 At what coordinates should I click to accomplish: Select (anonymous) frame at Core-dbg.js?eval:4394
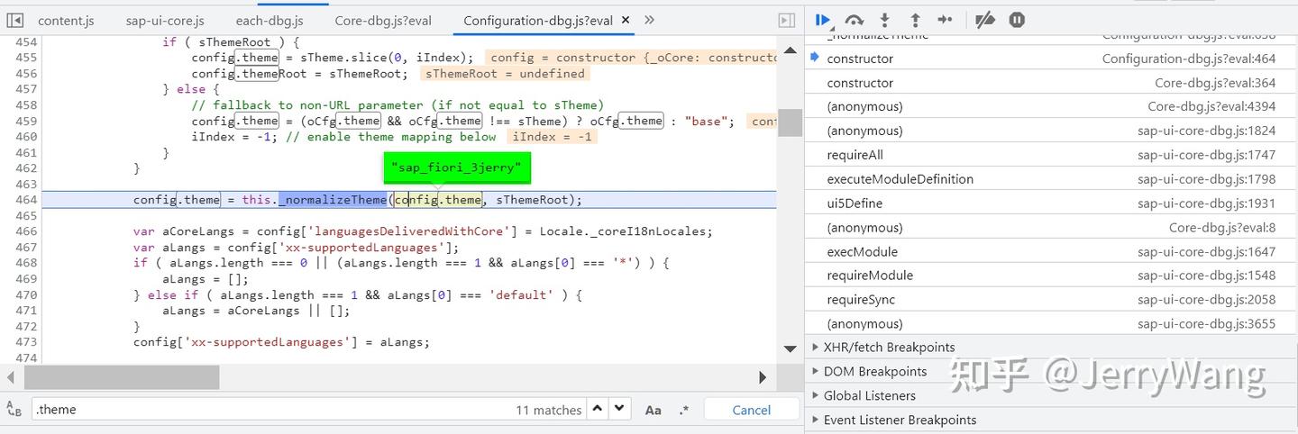pyautogui.click(x=1051, y=106)
